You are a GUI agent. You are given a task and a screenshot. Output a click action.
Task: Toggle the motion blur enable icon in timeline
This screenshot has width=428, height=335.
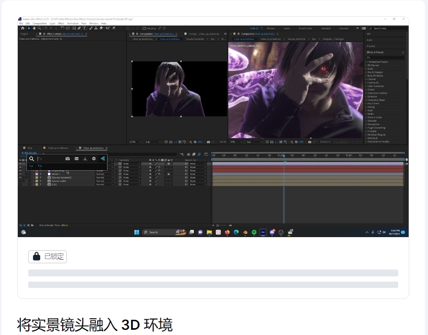click(199, 154)
